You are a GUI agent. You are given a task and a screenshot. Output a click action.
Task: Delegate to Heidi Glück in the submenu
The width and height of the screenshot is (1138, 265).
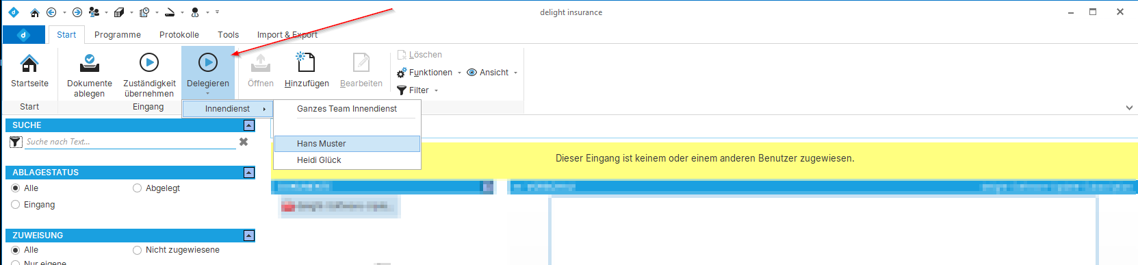(347, 160)
